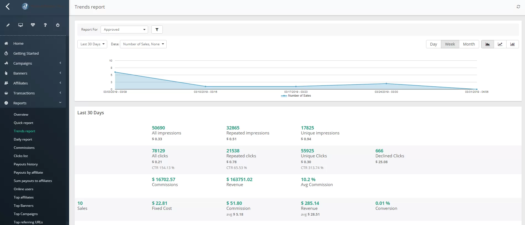The width and height of the screenshot is (525, 225).
Task: Open help via the question mark icon
Action: pos(45,25)
